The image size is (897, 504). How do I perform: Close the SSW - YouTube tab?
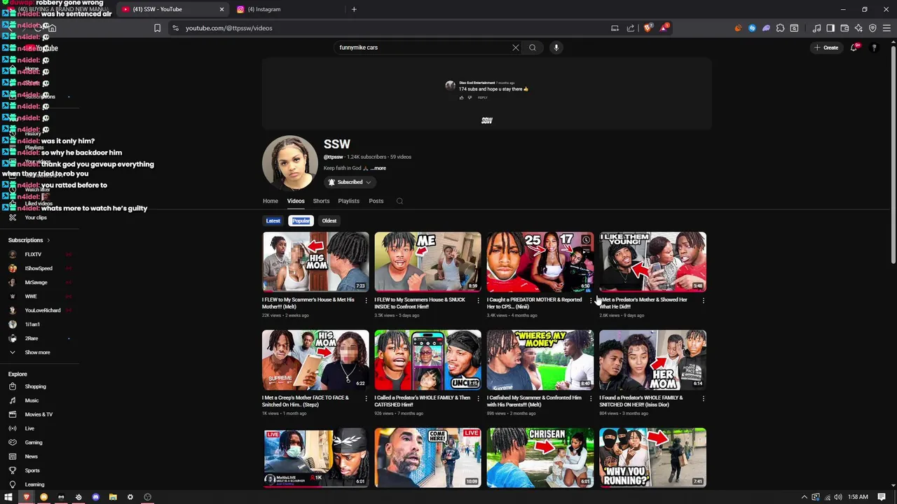[221, 9]
